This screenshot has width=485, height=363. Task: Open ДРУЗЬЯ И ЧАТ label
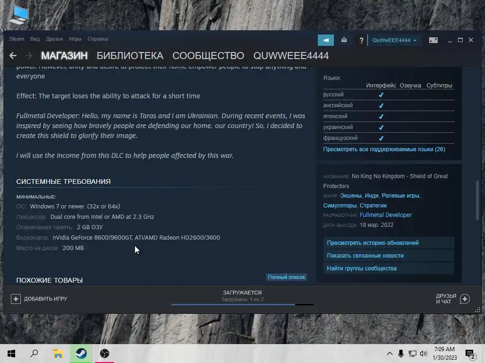tap(446, 299)
